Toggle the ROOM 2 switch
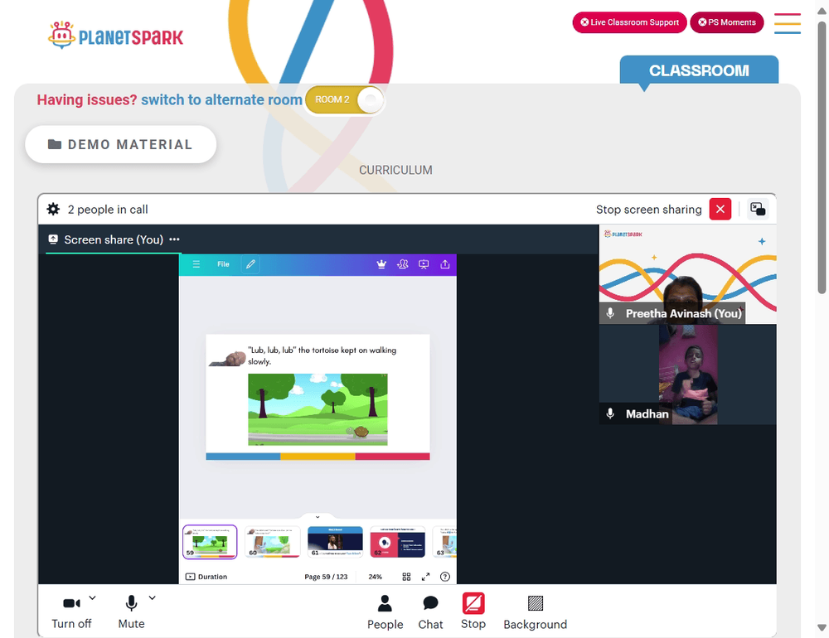This screenshot has height=638, width=829. point(345,99)
